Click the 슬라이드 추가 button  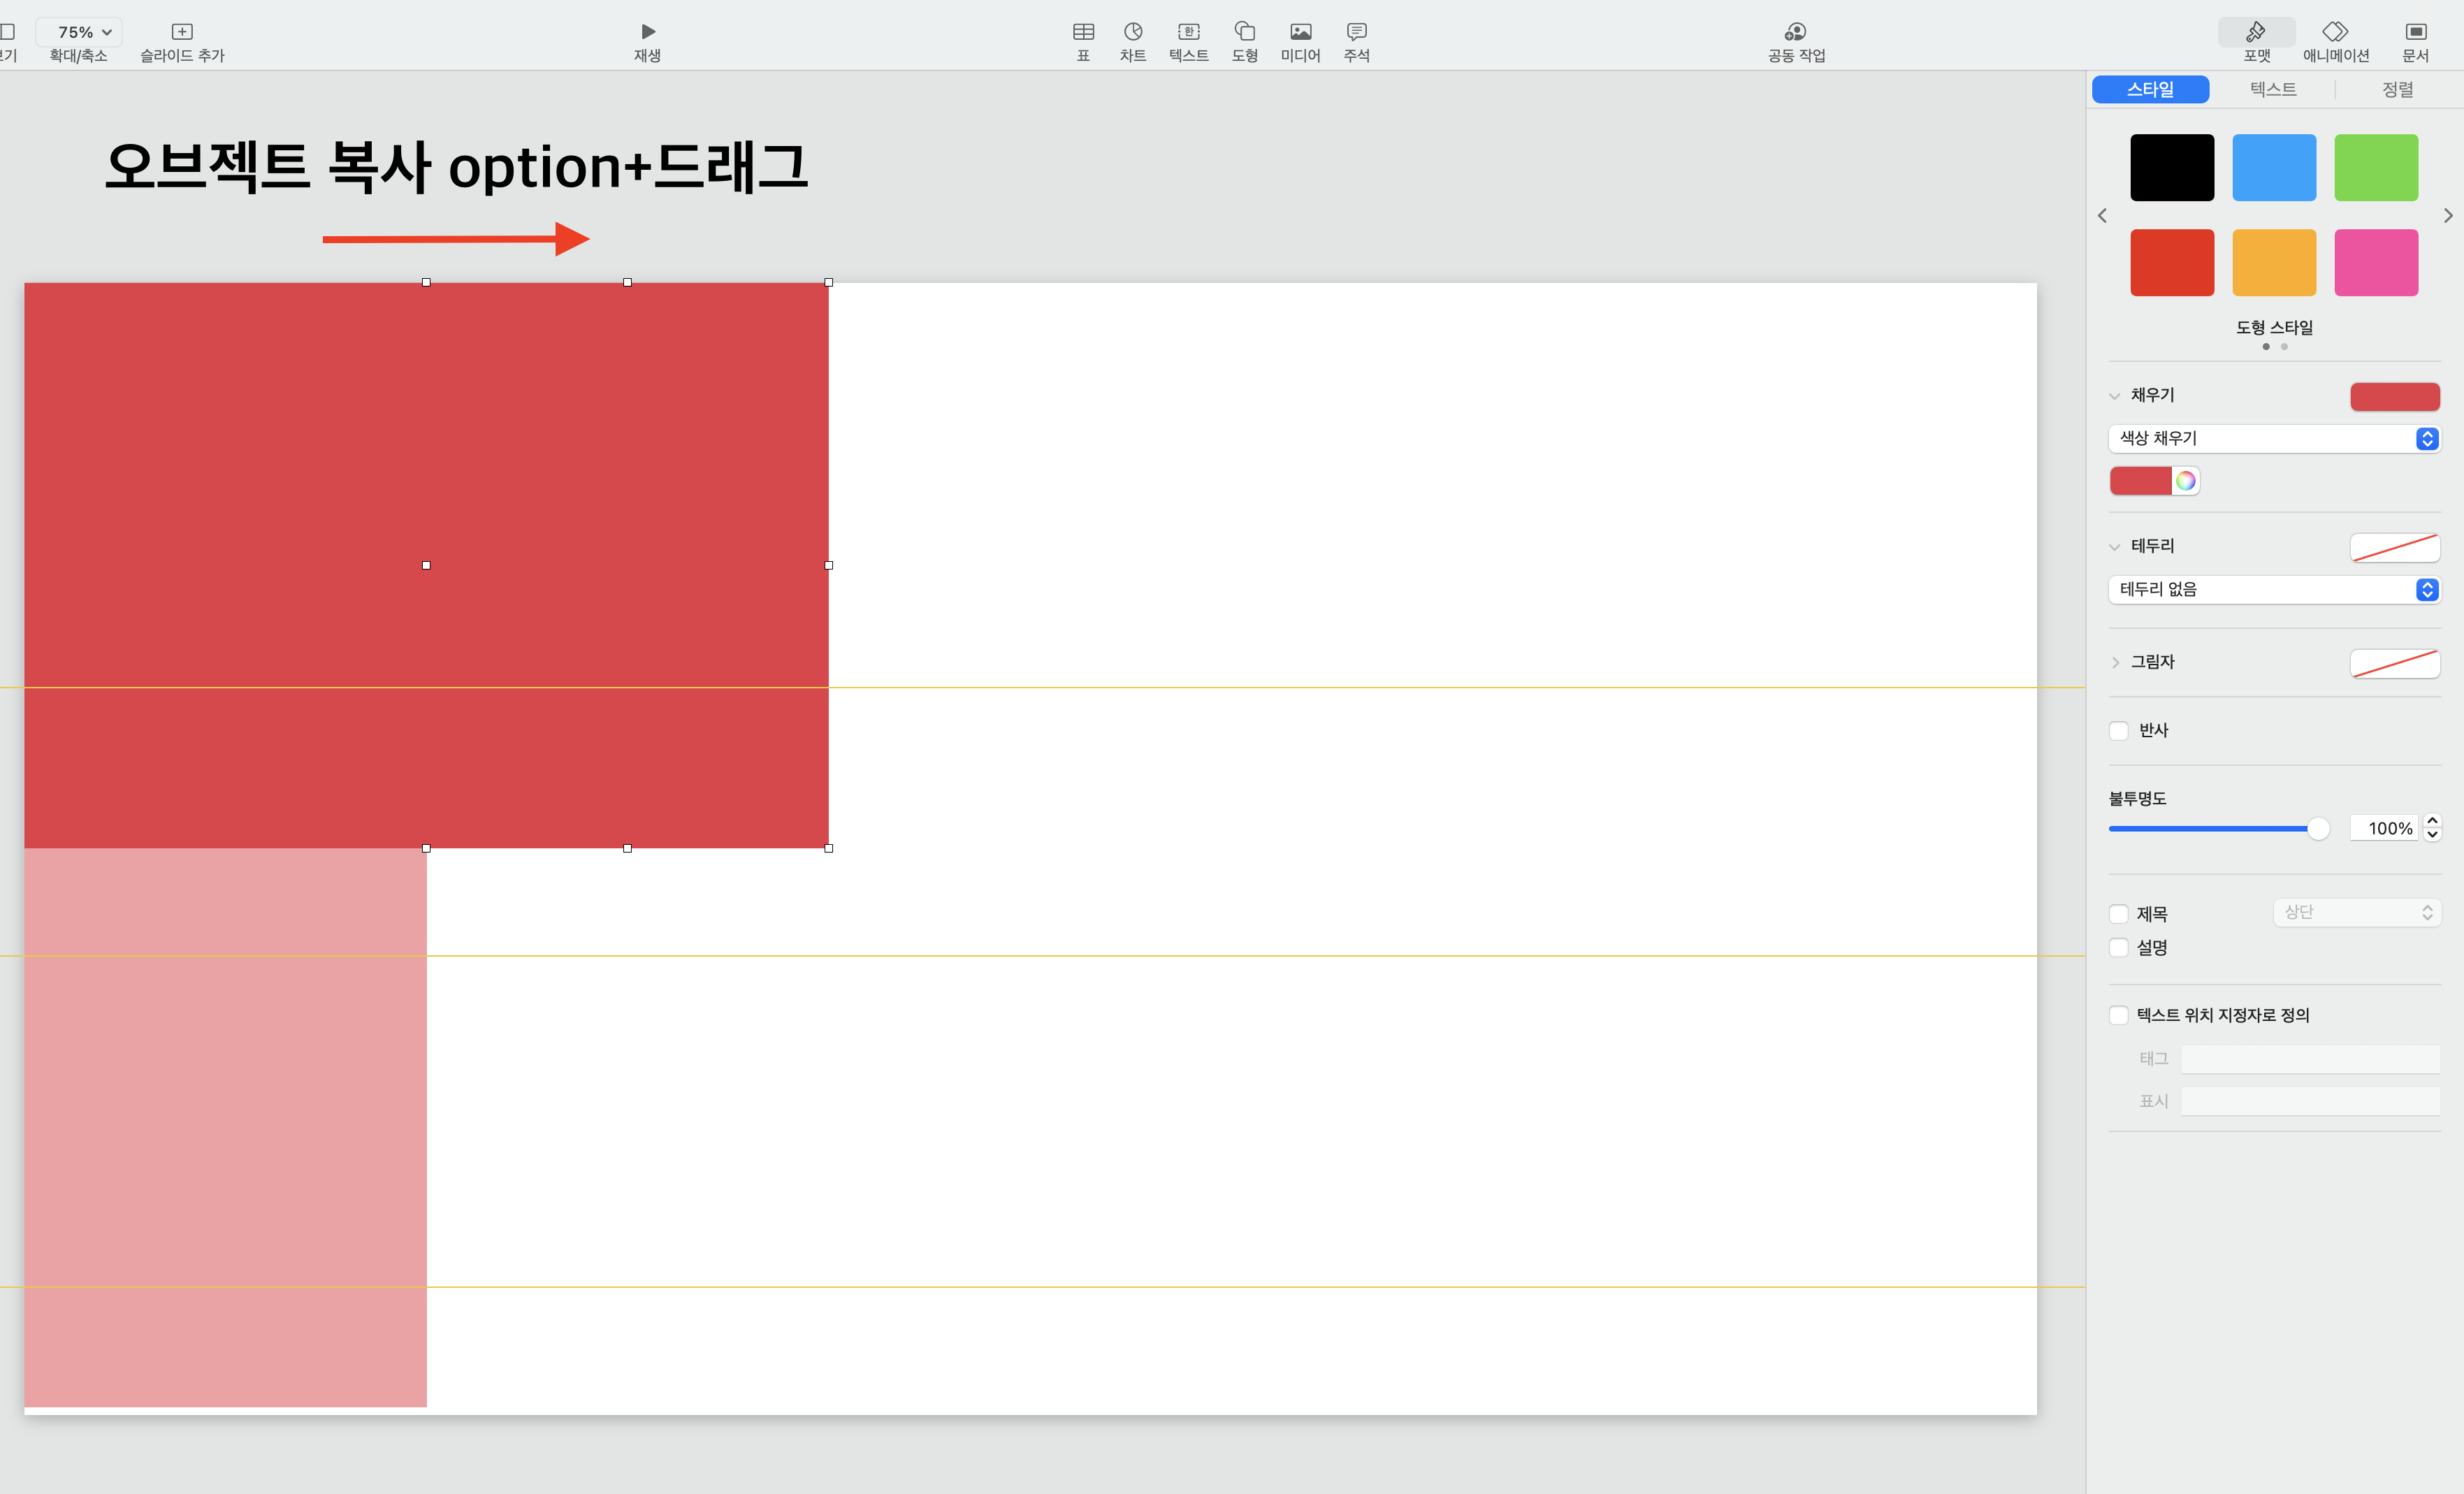[182, 40]
